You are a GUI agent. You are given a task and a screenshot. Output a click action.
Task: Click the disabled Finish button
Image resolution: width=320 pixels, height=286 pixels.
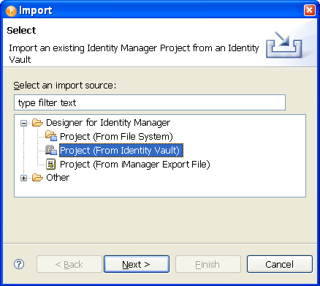(x=208, y=264)
